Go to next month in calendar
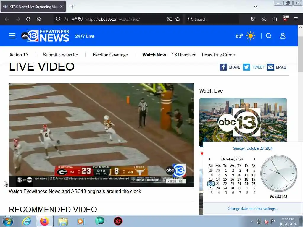 [255, 159]
